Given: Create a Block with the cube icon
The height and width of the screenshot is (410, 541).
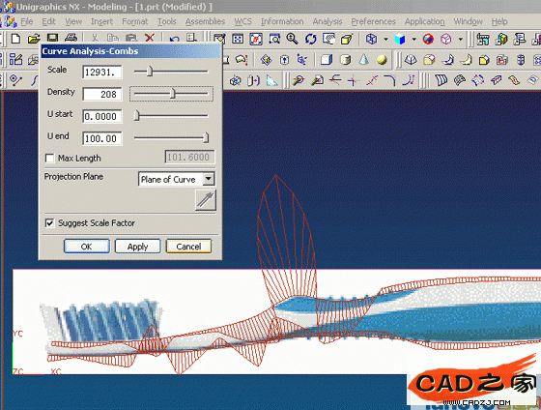Looking at the screenshot, I should (327, 60).
